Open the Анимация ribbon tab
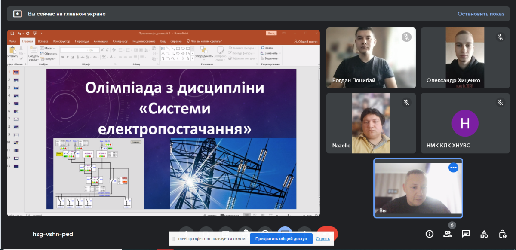The height and width of the screenshot is (250, 516). (101, 41)
